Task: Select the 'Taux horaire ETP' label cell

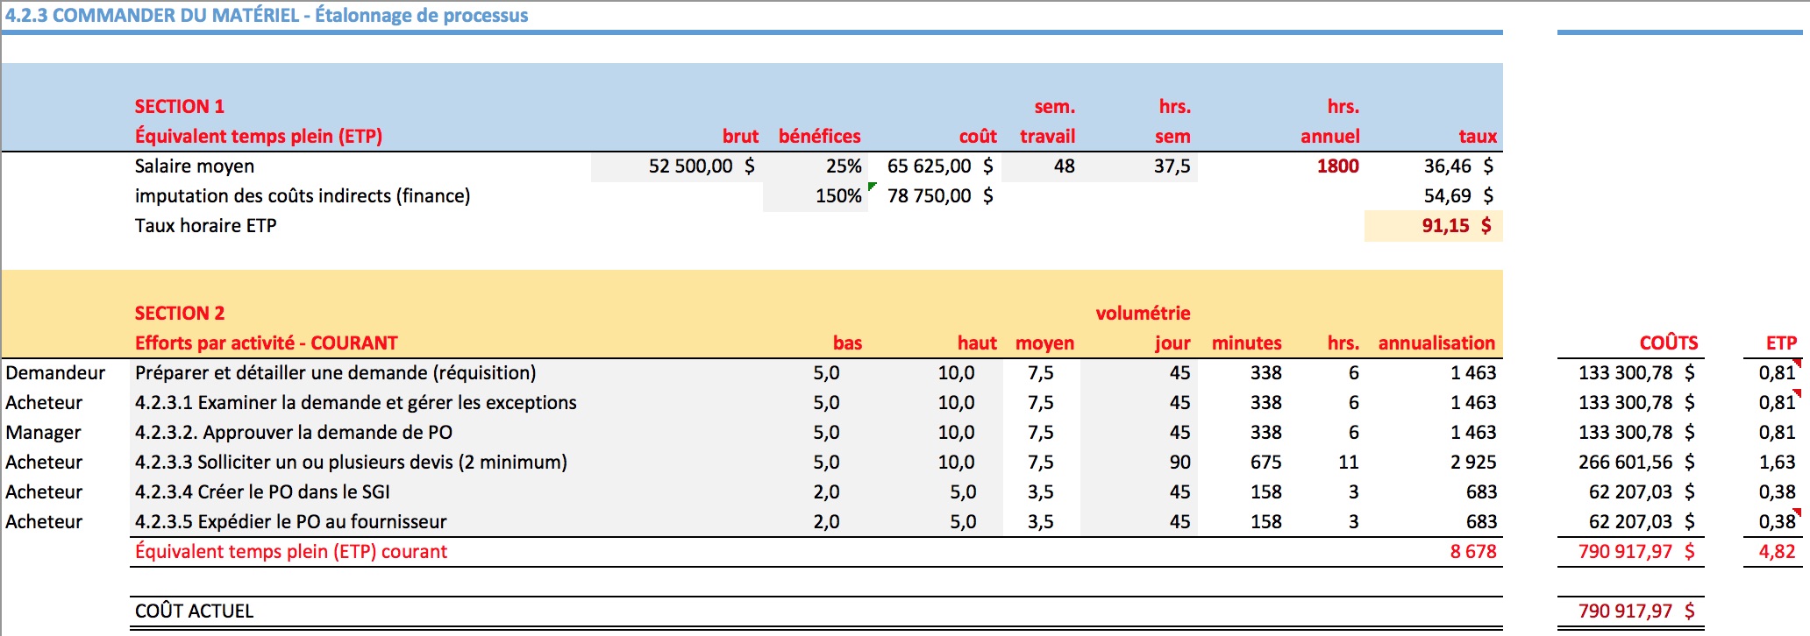Action: click(x=206, y=226)
